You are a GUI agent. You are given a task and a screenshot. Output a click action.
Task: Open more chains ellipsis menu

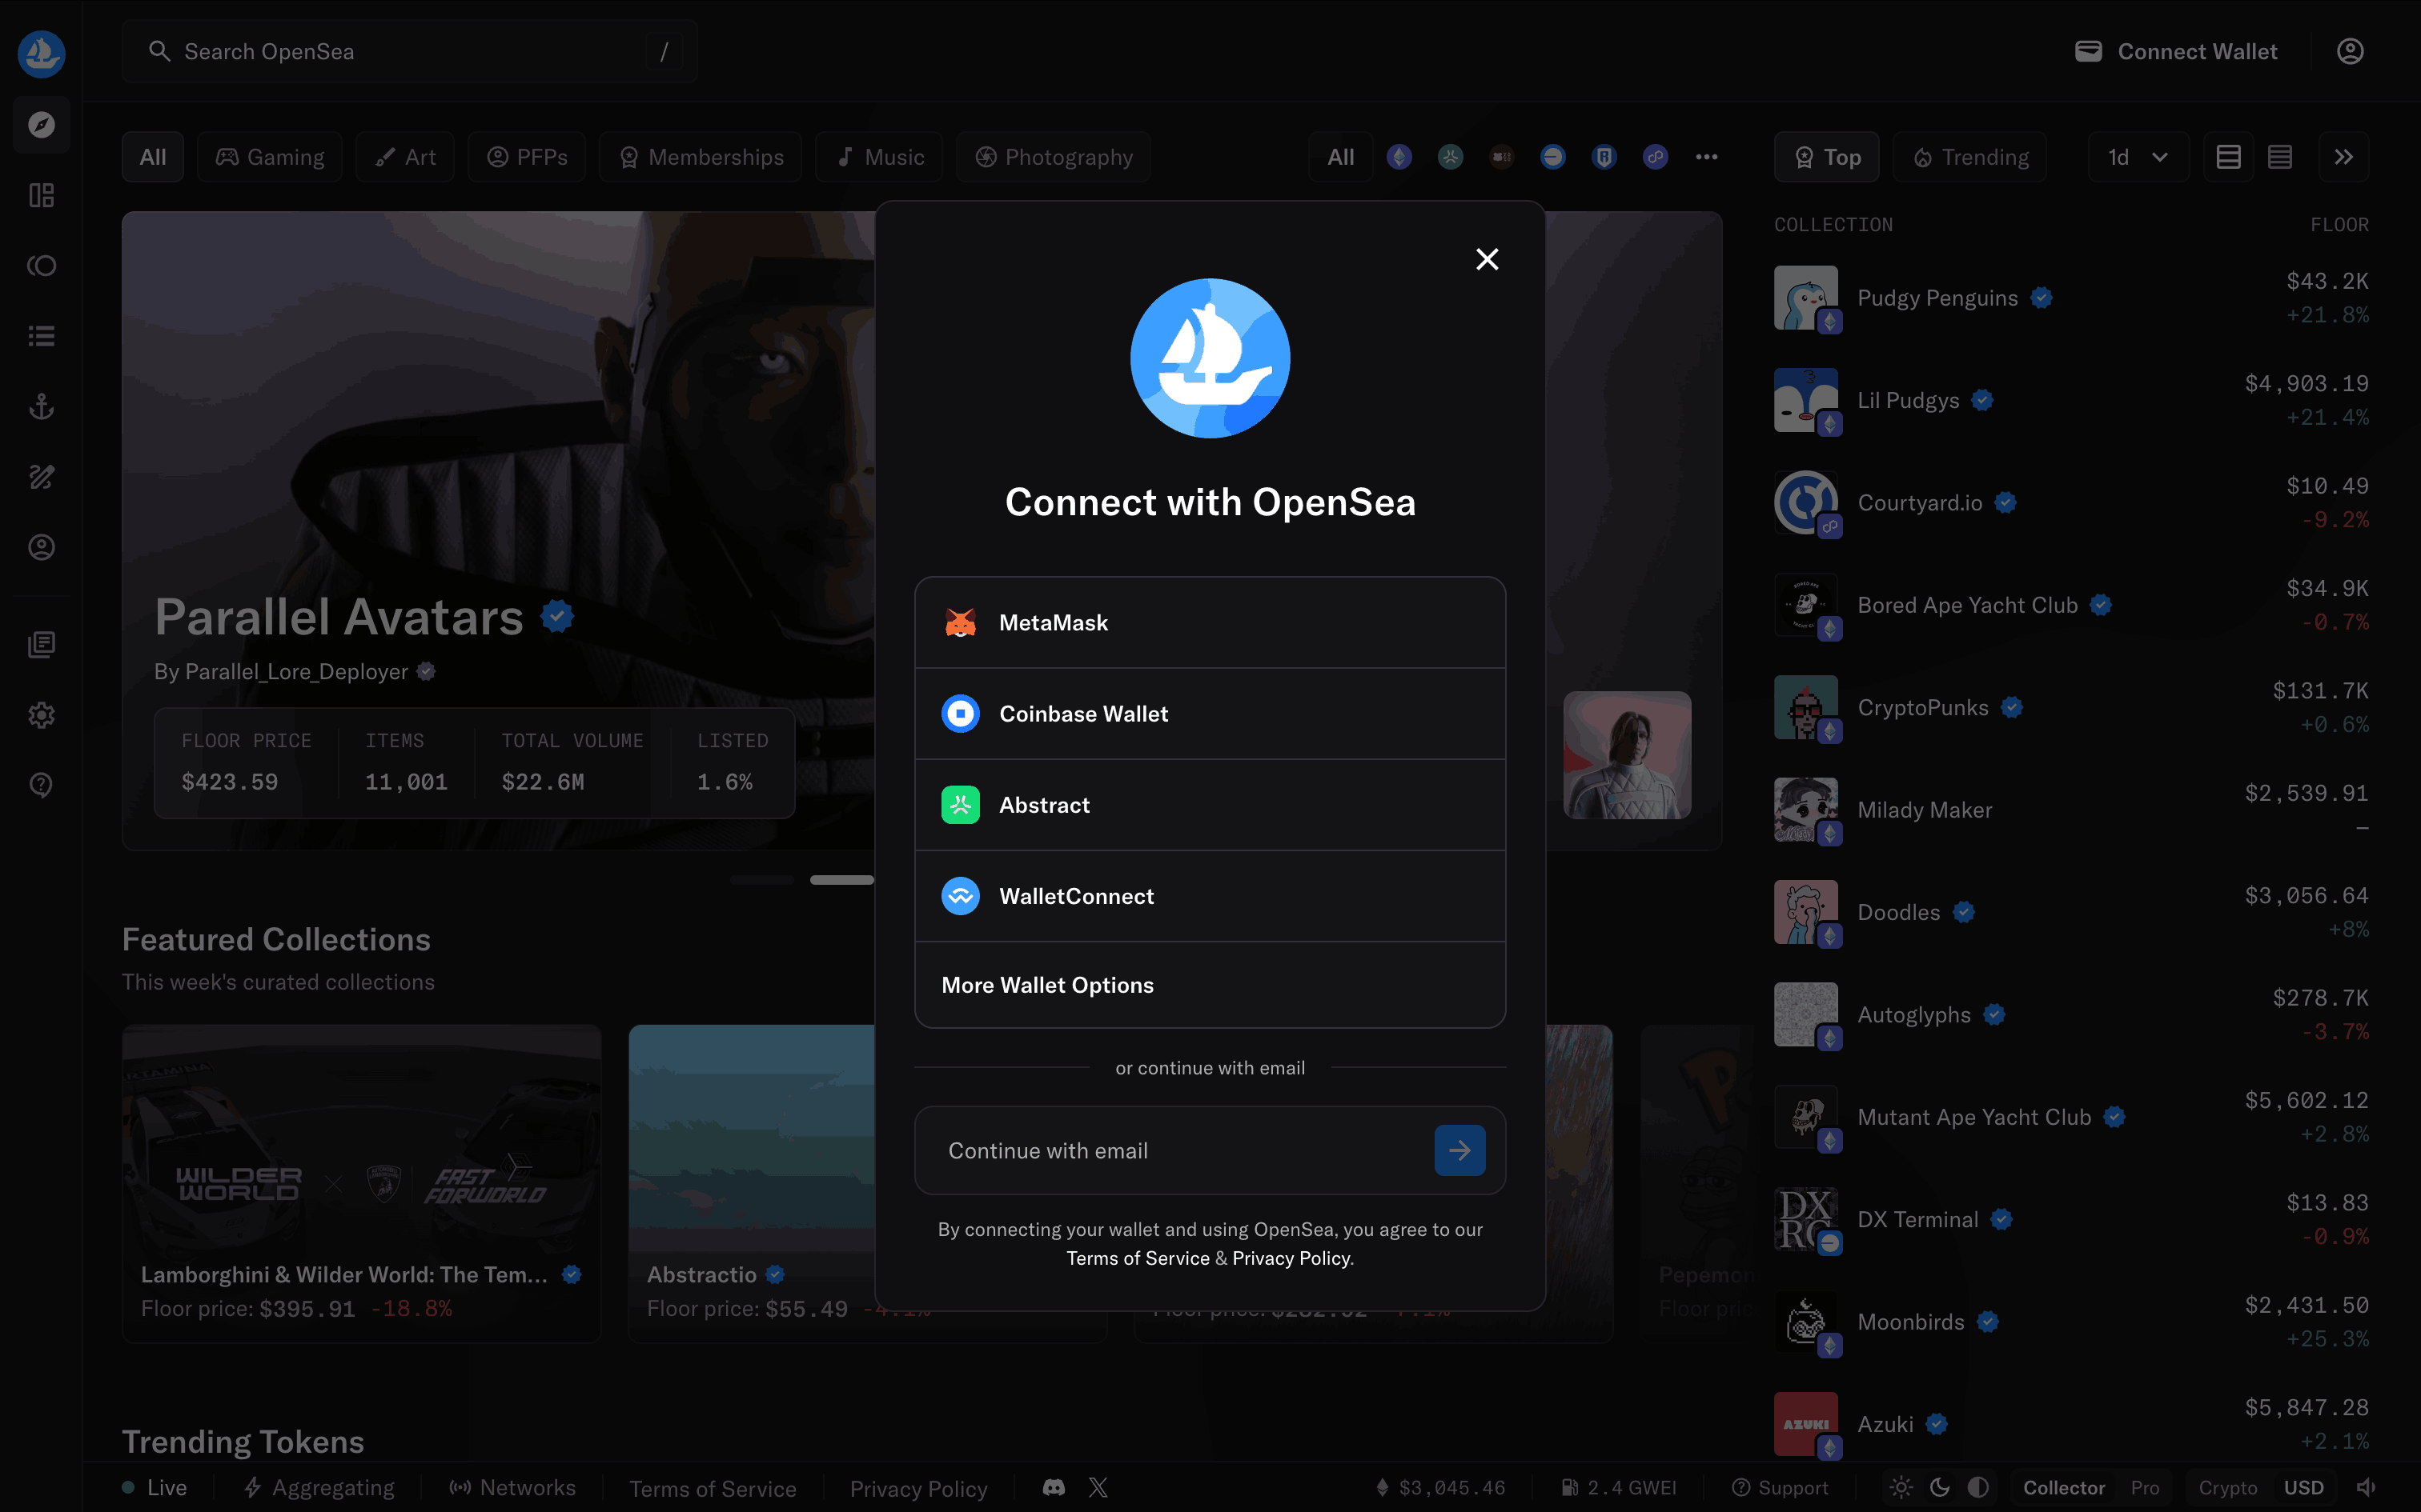click(1706, 157)
